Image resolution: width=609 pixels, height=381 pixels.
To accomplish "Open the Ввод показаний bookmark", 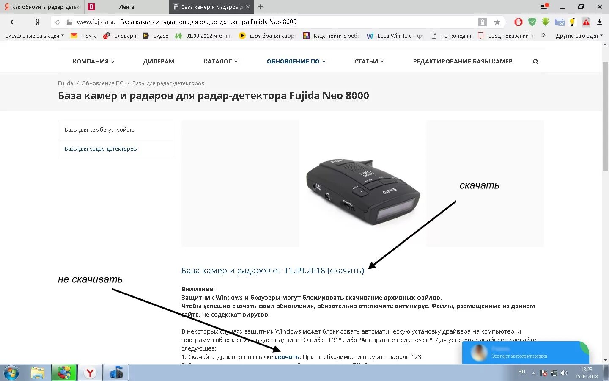I will coord(506,36).
